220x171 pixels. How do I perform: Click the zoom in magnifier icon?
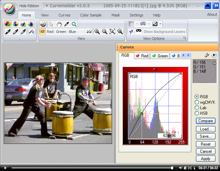97,32
